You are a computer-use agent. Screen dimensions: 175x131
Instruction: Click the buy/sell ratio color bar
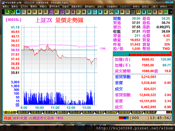pos(142,54)
